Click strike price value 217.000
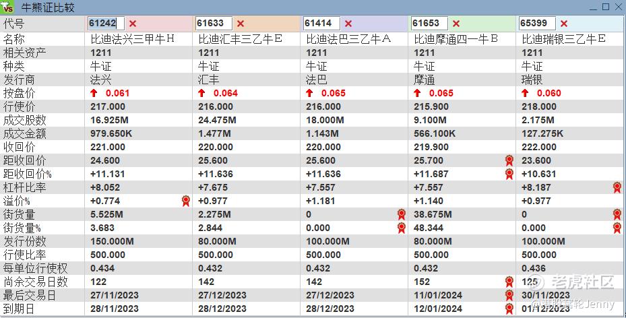626x318 pixels. [108, 106]
